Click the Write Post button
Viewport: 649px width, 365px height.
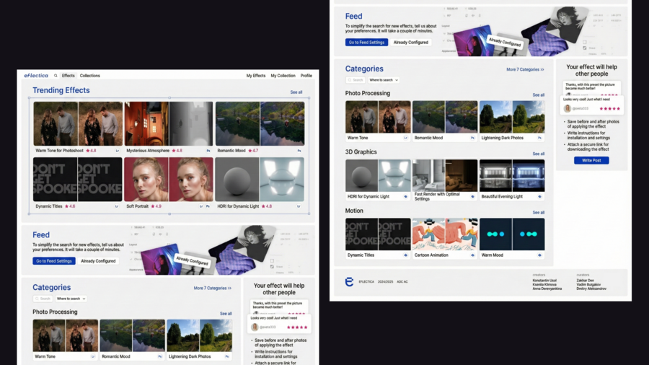coord(591,160)
